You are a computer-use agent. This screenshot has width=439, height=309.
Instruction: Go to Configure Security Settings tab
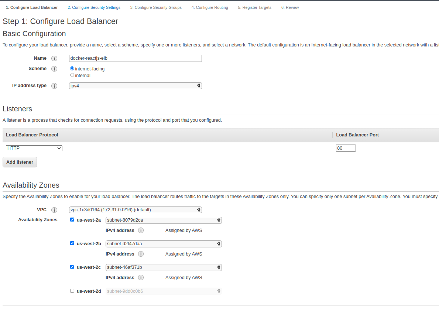[x=94, y=7]
